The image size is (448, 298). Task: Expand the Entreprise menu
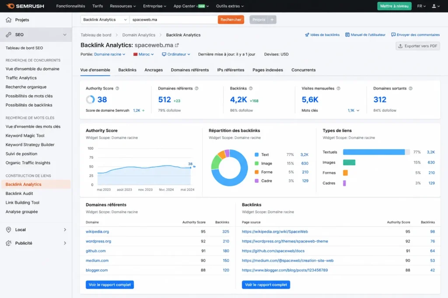[x=154, y=6]
